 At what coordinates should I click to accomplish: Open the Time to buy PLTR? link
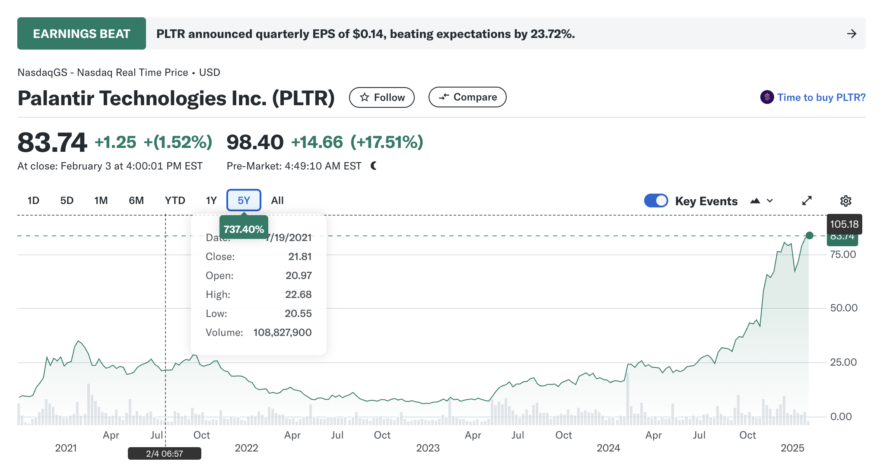click(x=821, y=97)
